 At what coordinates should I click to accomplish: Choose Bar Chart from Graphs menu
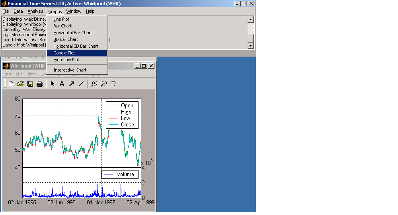tap(77, 26)
